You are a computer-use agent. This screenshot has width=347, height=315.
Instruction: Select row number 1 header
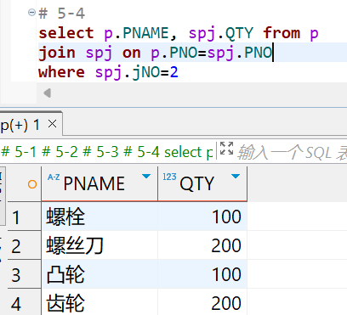pyautogui.click(x=24, y=217)
